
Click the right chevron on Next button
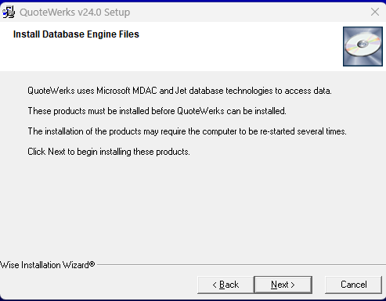(x=293, y=285)
